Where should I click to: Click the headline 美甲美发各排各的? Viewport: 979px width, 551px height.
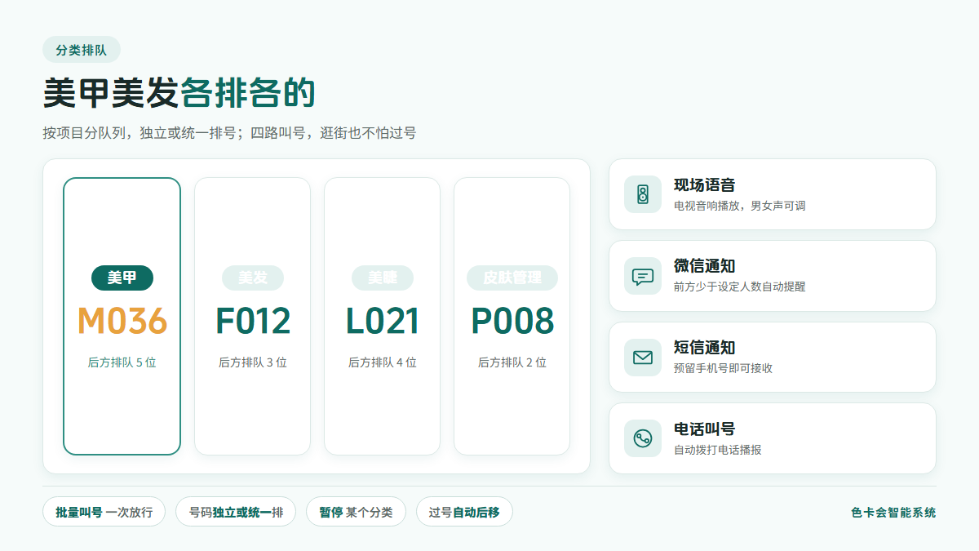(179, 93)
